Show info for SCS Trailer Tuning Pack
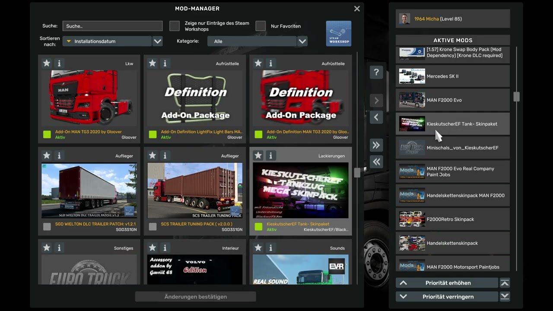 pyautogui.click(x=165, y=155)
